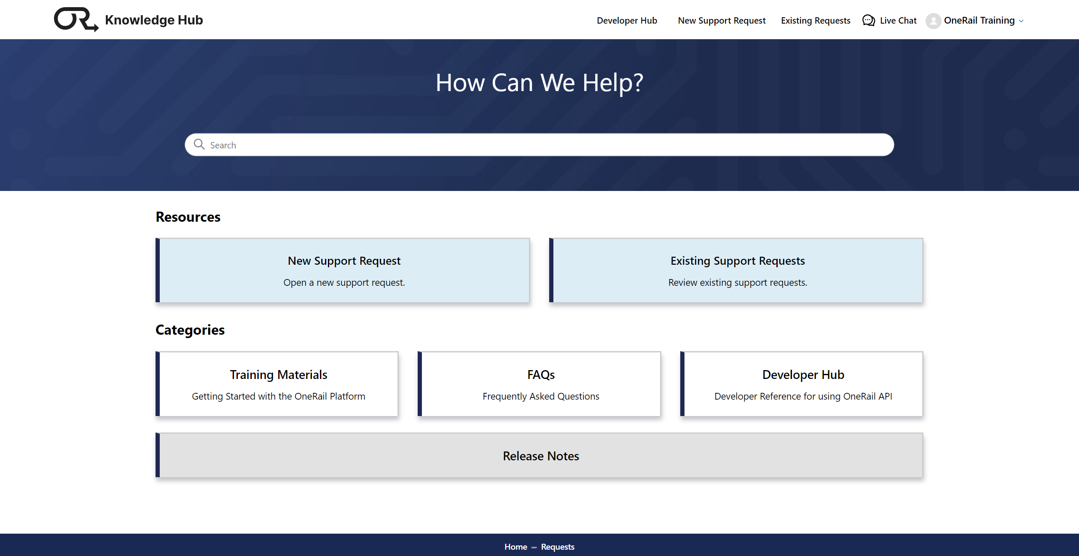Click the Live Chat bubble icon
The width and height of the screenshot is (1079, 556).
[x=868, y=20]
